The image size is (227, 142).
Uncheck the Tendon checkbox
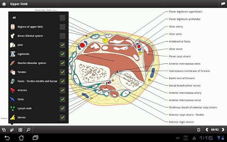pyautogui.click(x=62, y=72)
